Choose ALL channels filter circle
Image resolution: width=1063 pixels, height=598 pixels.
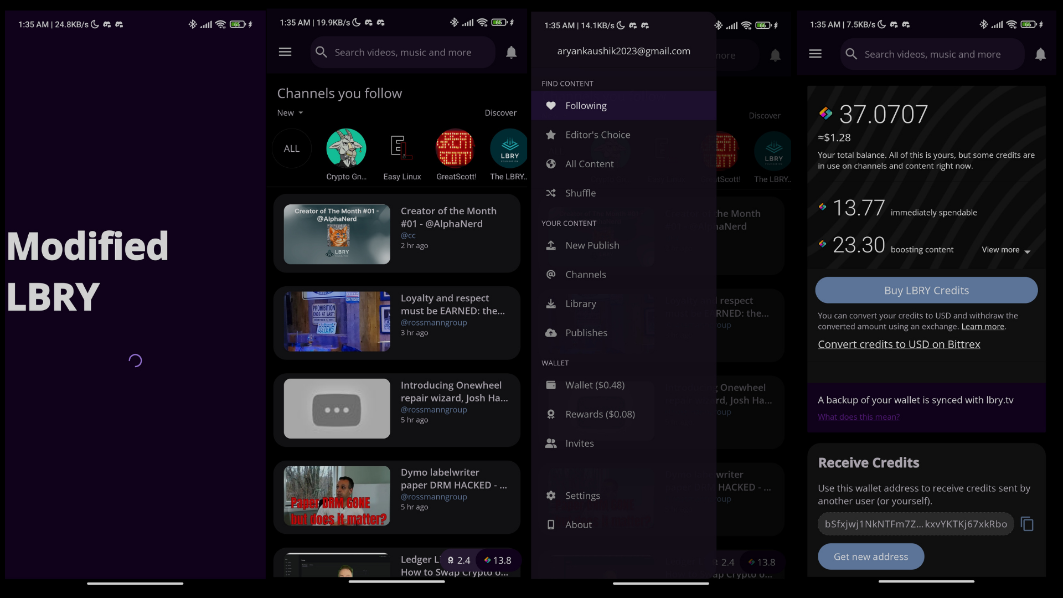[x=291, y=148]
